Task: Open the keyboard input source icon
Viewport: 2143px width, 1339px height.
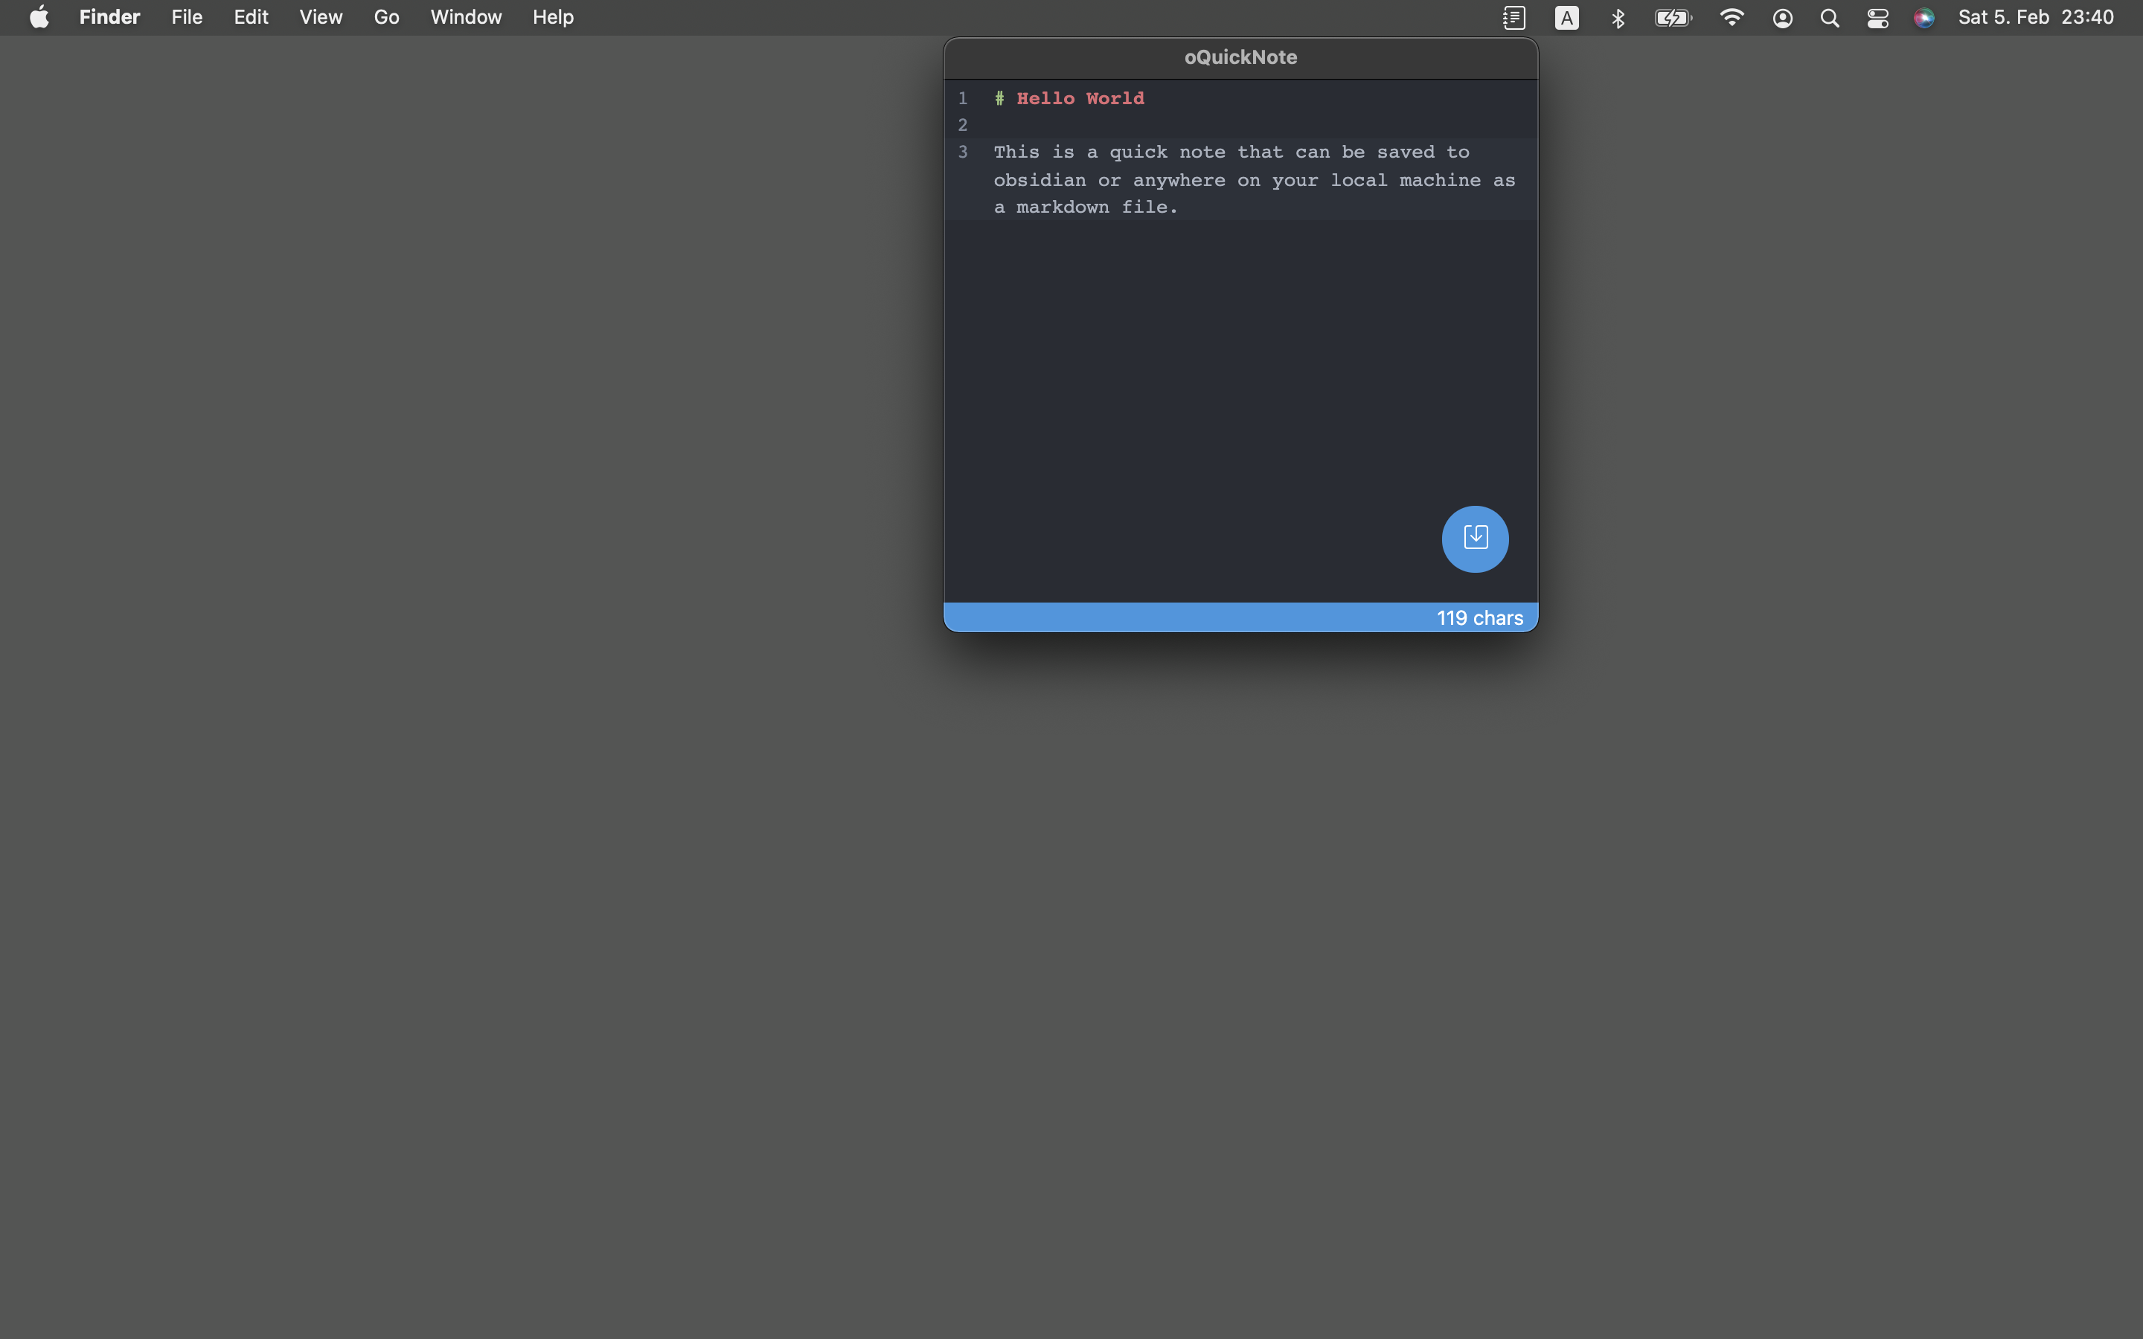Action: [1566, 18]
